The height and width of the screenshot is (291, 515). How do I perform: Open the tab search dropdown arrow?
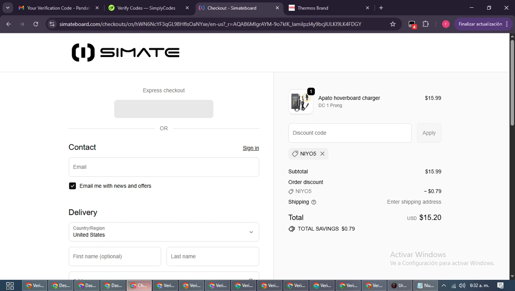pos(8,8)
